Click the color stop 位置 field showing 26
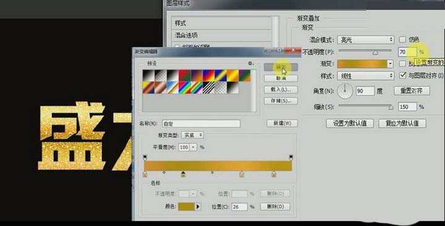The width and height of the screenshot is (445, 226). 240,207
